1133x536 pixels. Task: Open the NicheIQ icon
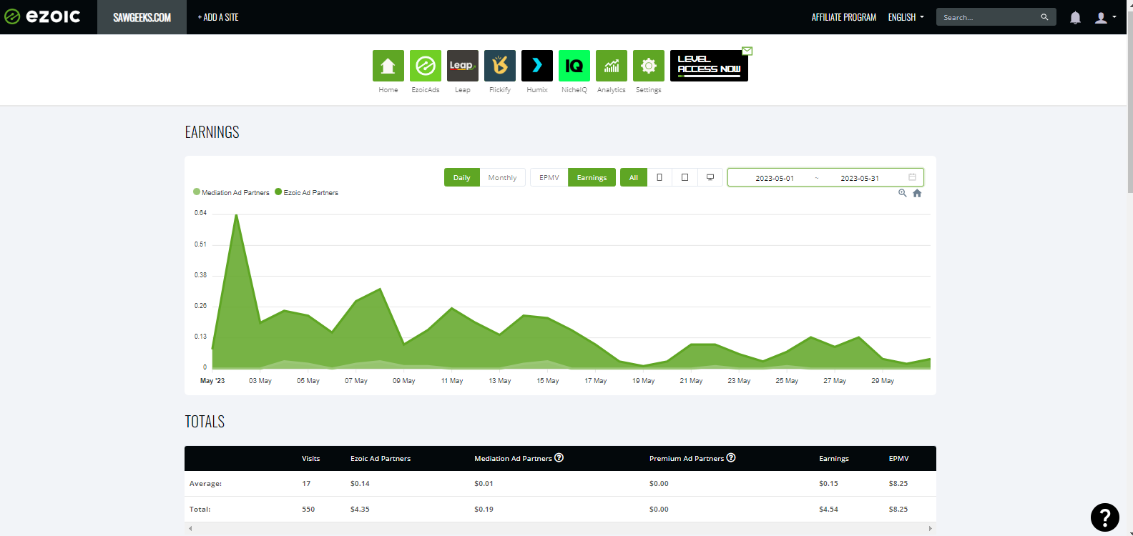574,66
